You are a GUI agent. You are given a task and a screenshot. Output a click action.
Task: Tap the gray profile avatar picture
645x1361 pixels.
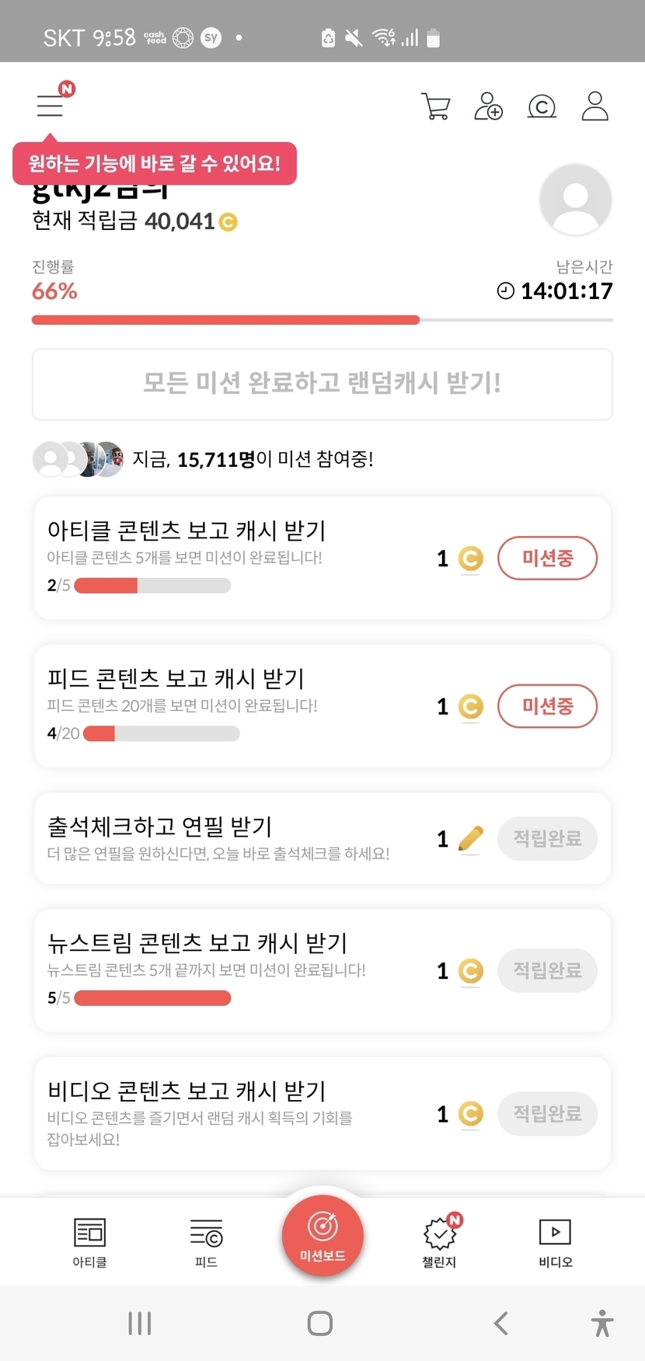575,200
